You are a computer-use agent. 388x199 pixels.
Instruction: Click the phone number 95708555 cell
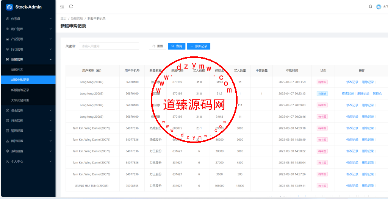tap(132, 186)
